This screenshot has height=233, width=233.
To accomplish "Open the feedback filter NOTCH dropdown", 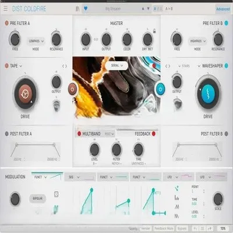I will click(116, 164).
